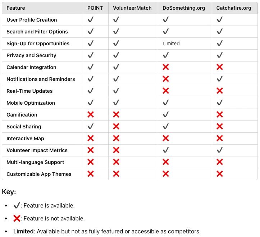Screen dimensions: 260x237
Task: Click the Multi-language Support row label
Action: (x=35, y=162)
